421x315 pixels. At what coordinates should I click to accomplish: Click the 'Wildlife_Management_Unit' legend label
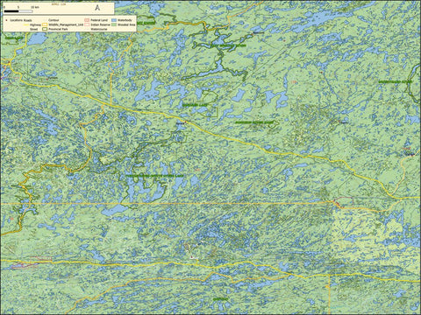66,24
